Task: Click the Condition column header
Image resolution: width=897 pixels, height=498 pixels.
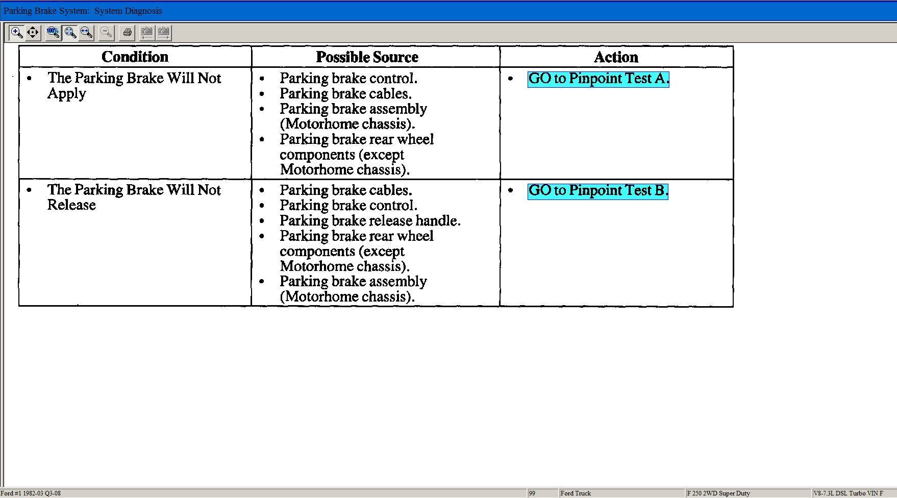Action: coord(135,57)
